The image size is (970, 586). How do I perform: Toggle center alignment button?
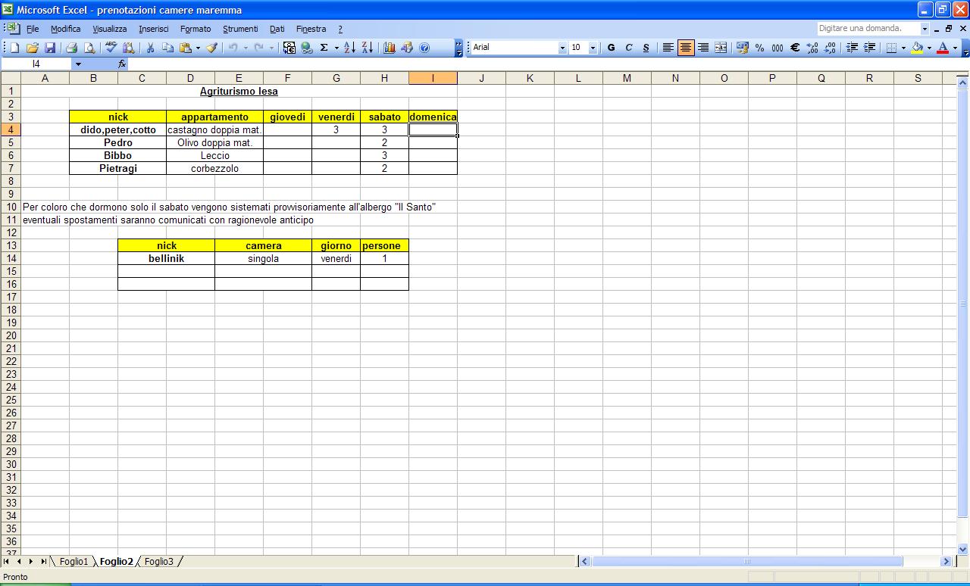(686, 48)
